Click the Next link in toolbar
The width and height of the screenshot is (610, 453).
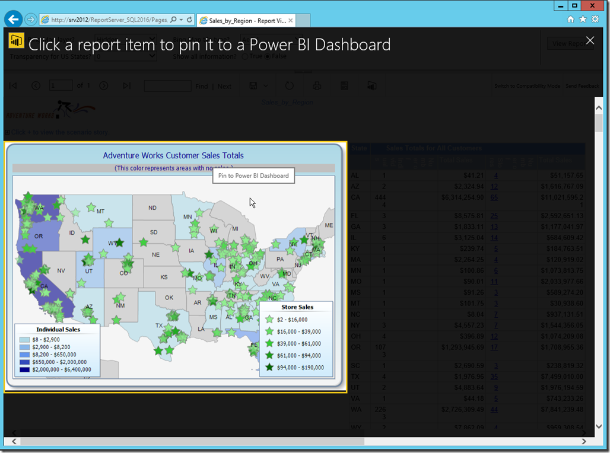click(x=224, y=87)
